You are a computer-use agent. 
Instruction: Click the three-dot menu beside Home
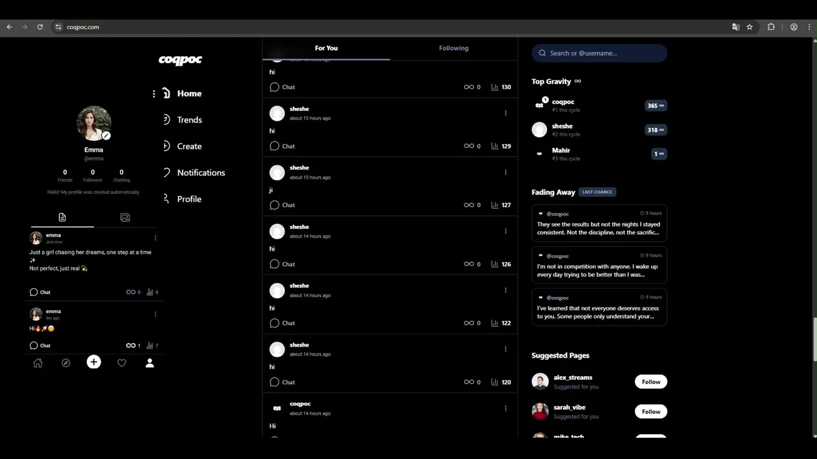point(154,94)
